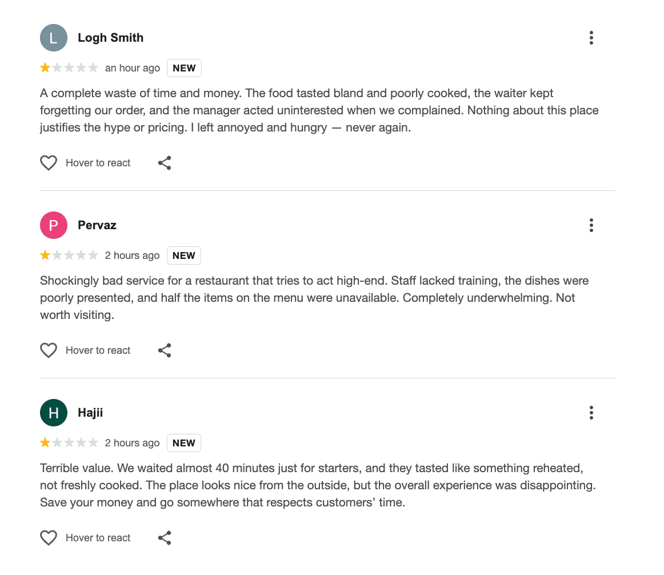Click the star rating on Logh Smith's review
This screenshot has width=664, height=575.
pyautogui.click(x=69, y=68)
